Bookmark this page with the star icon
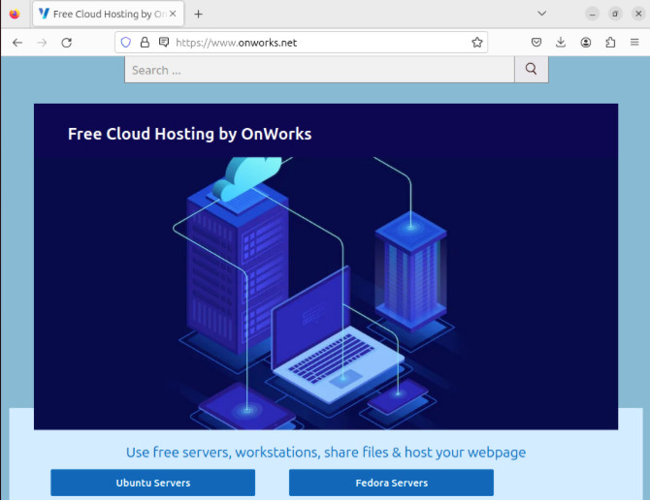Screen dimensions: 650x501 pyautogui.click(x=477, y=43)
